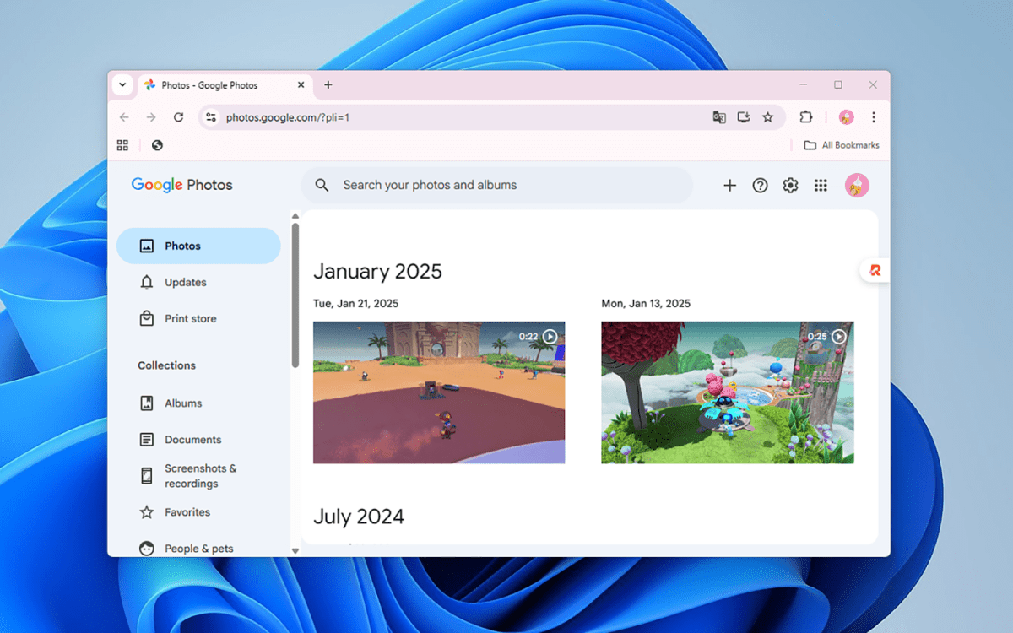1013x633 pixels.
Task: Open Updates in the sidebar
Action: point(185,283)
